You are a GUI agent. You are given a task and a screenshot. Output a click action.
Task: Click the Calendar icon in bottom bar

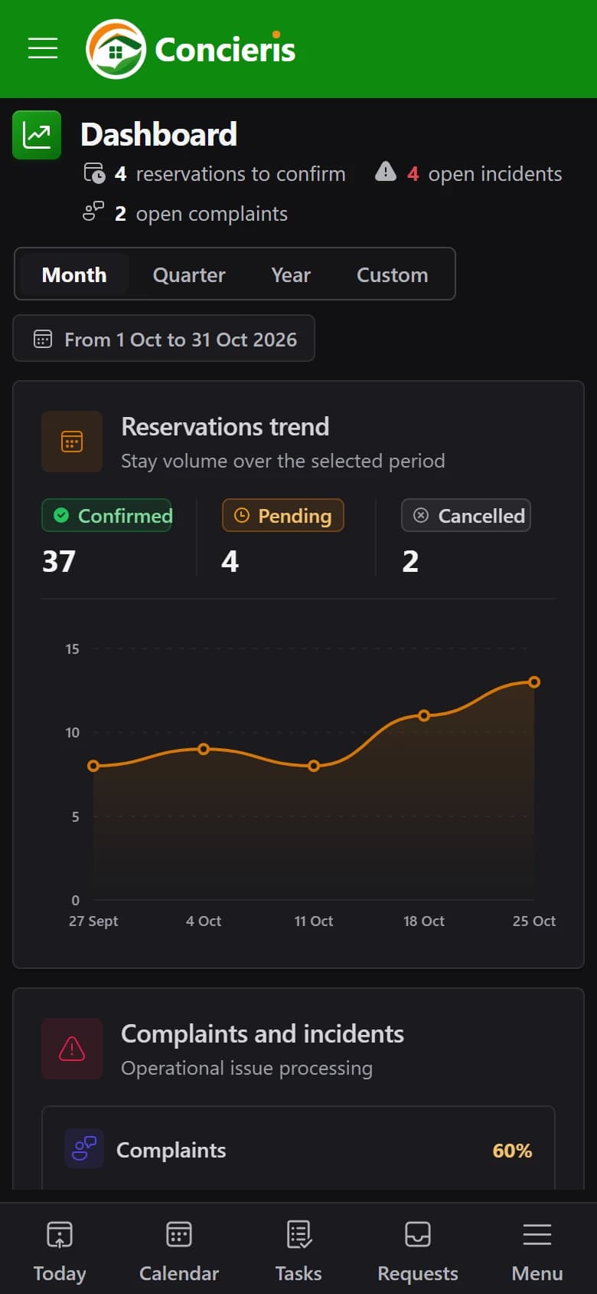179,1234
